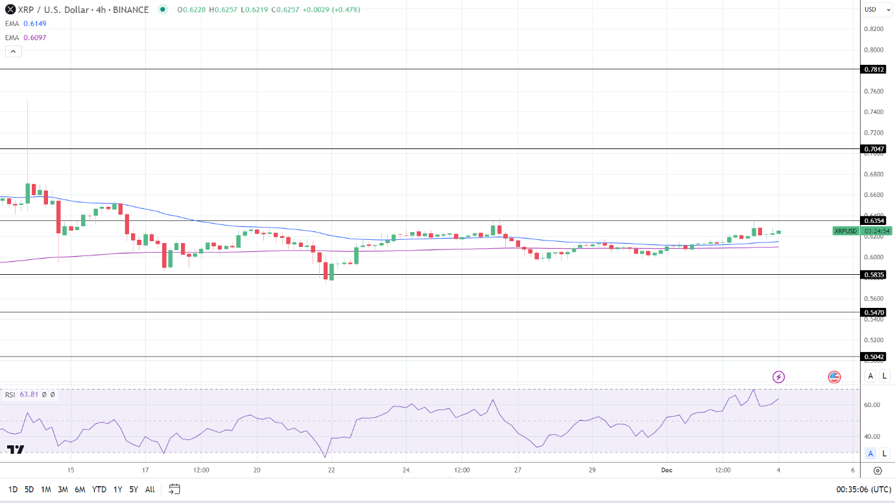895x503 pixels.
Task: Click the RSI 63.81 indicator legend
Action: (30, 394)
